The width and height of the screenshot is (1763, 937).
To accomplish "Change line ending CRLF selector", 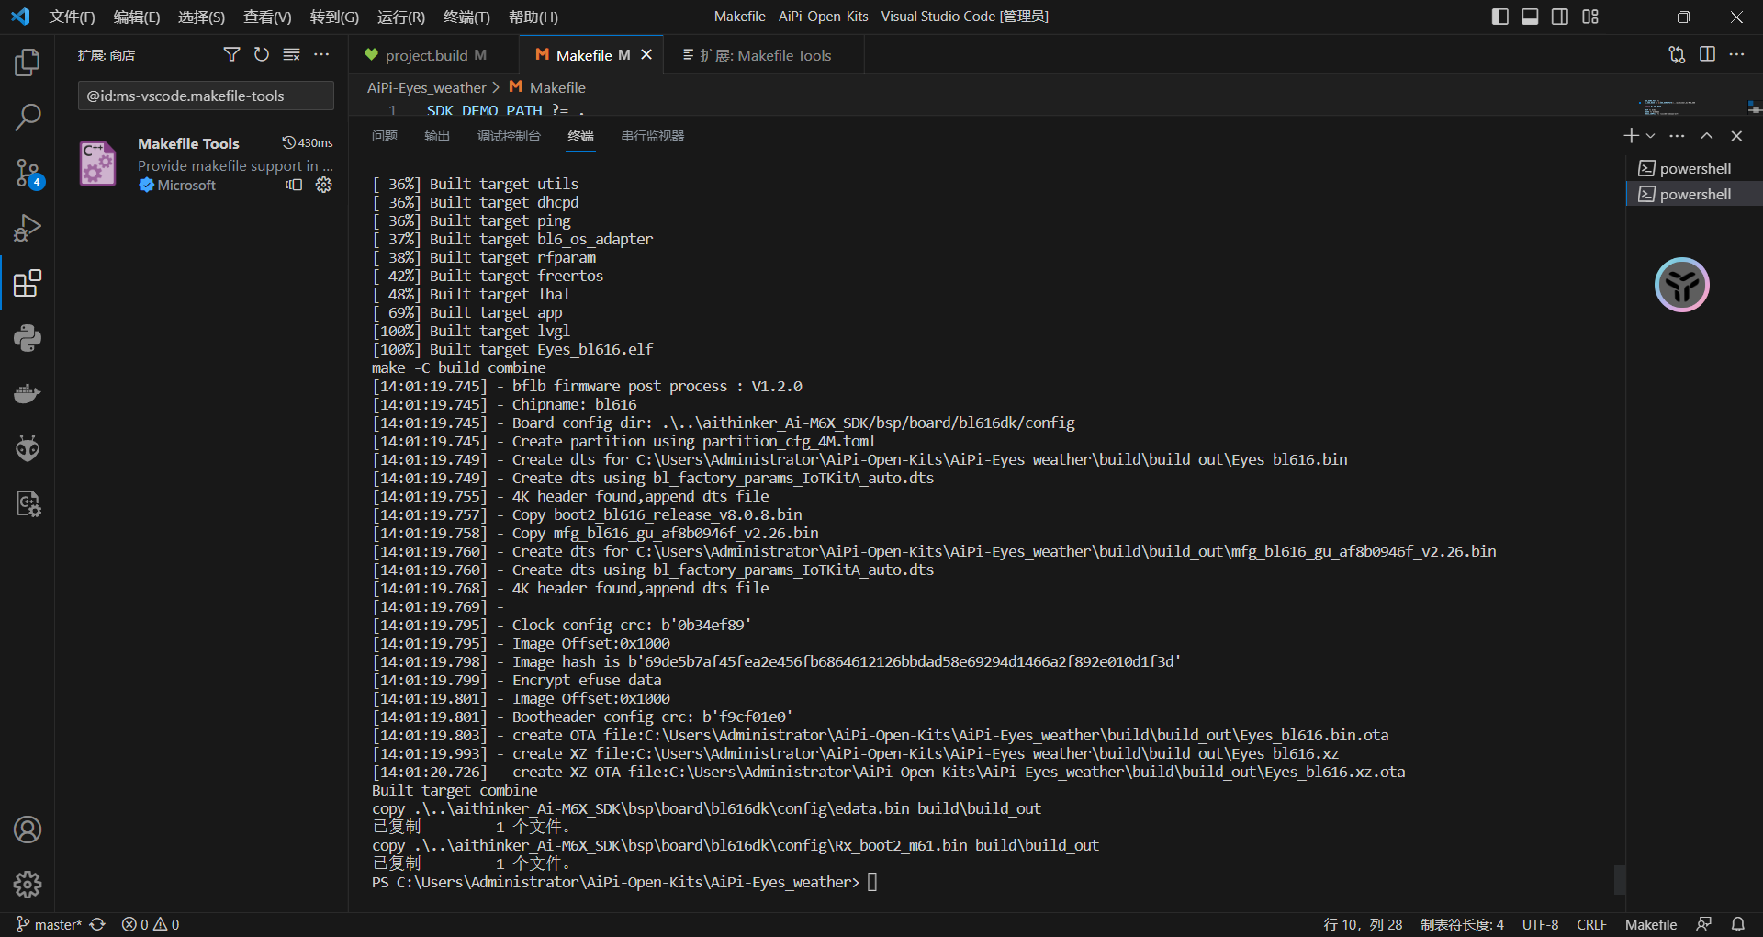I will pos(1591,924).
